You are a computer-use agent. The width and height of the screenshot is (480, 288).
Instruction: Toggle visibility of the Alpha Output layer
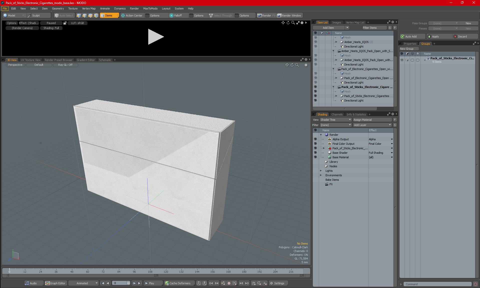[x=315, y=139]
